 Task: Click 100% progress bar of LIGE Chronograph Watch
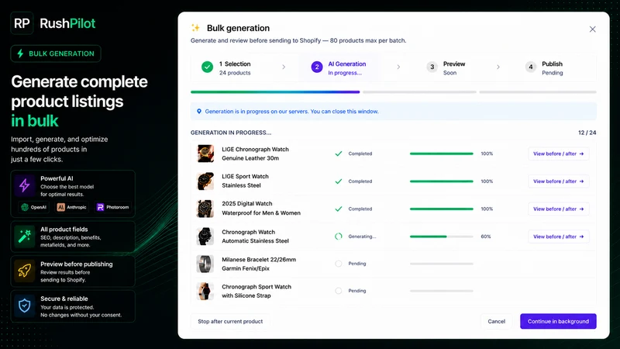[x=441, y=154]
